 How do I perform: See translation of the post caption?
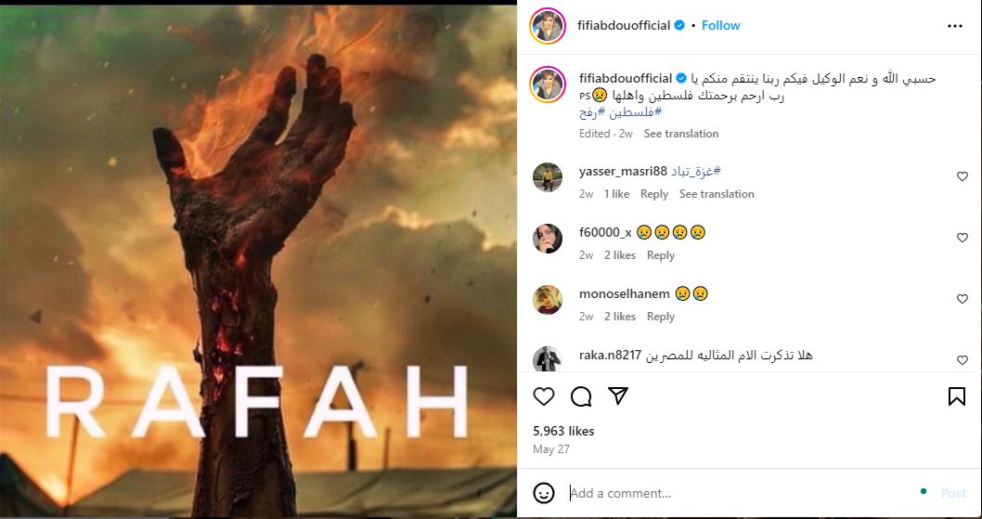(680, 134)
